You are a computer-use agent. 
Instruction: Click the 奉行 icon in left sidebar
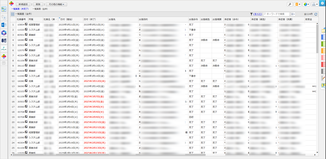(x=4, y=41)
